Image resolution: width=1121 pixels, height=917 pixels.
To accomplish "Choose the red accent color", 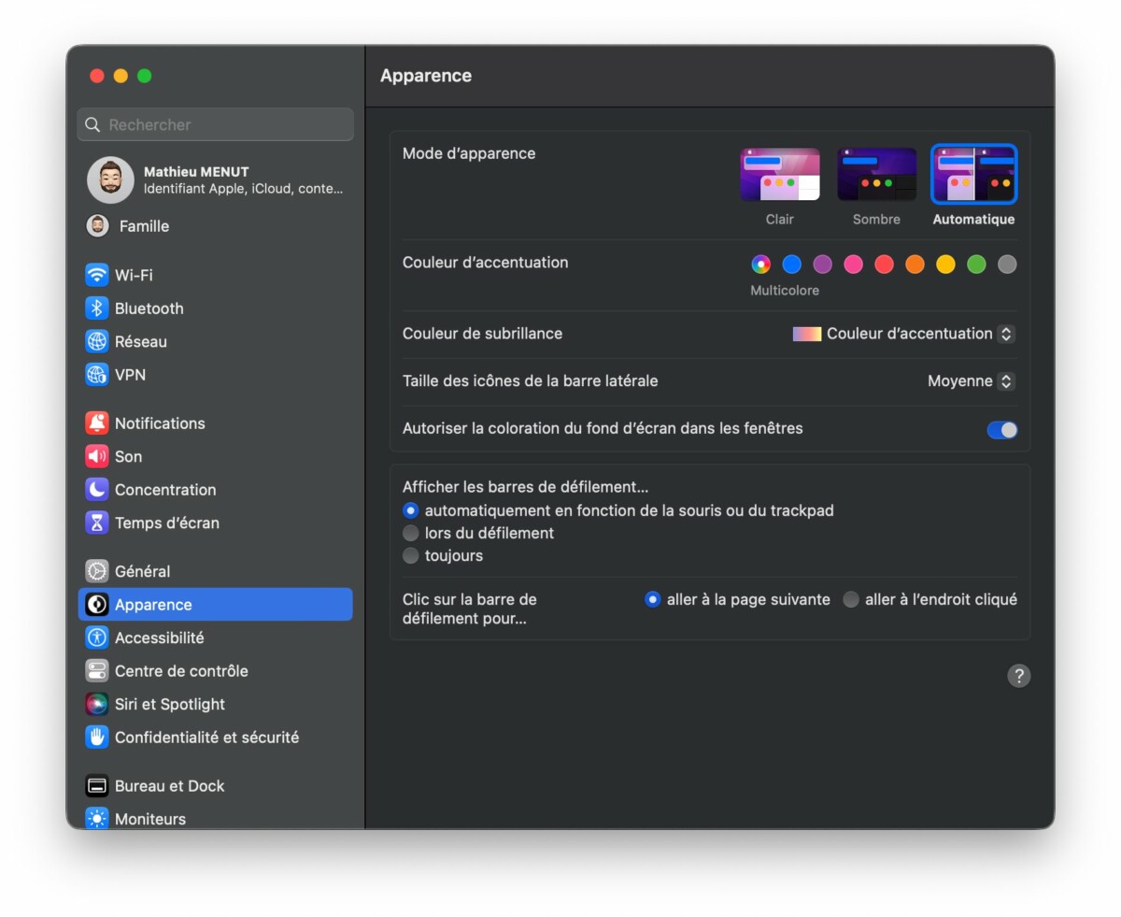I will tap(884, 265).
